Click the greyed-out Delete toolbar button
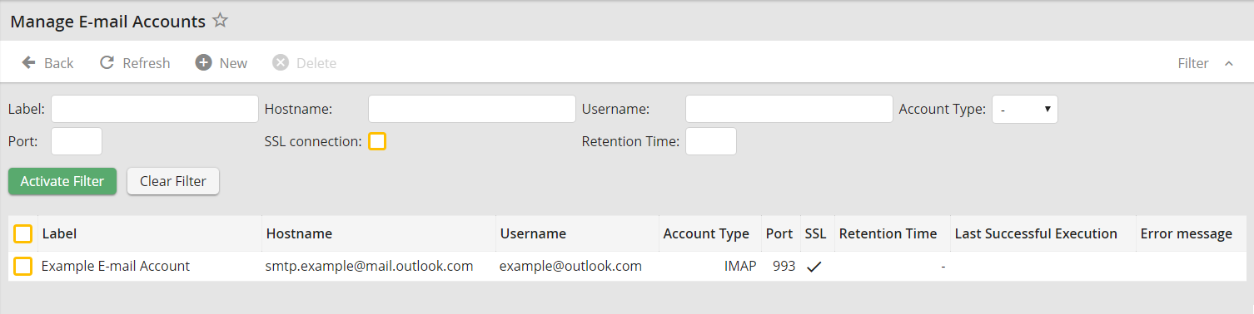 (305, 63)
